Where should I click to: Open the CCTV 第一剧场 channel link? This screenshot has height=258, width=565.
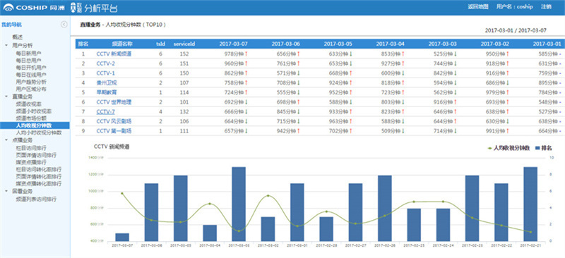click(114, 131)
